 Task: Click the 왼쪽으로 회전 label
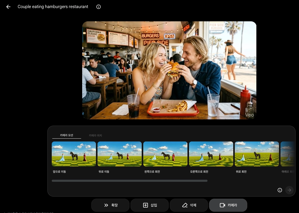click(152, 172)
